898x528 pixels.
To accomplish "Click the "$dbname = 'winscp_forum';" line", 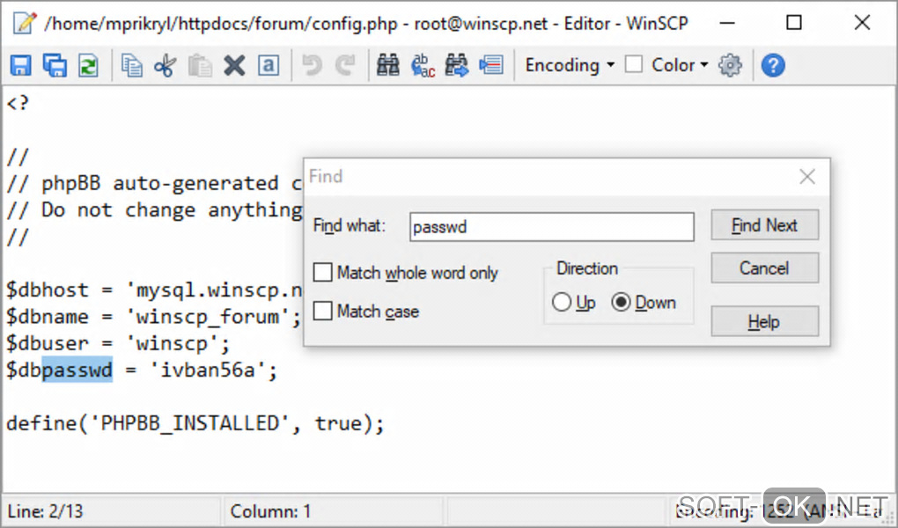I will (x=153, y=317).
